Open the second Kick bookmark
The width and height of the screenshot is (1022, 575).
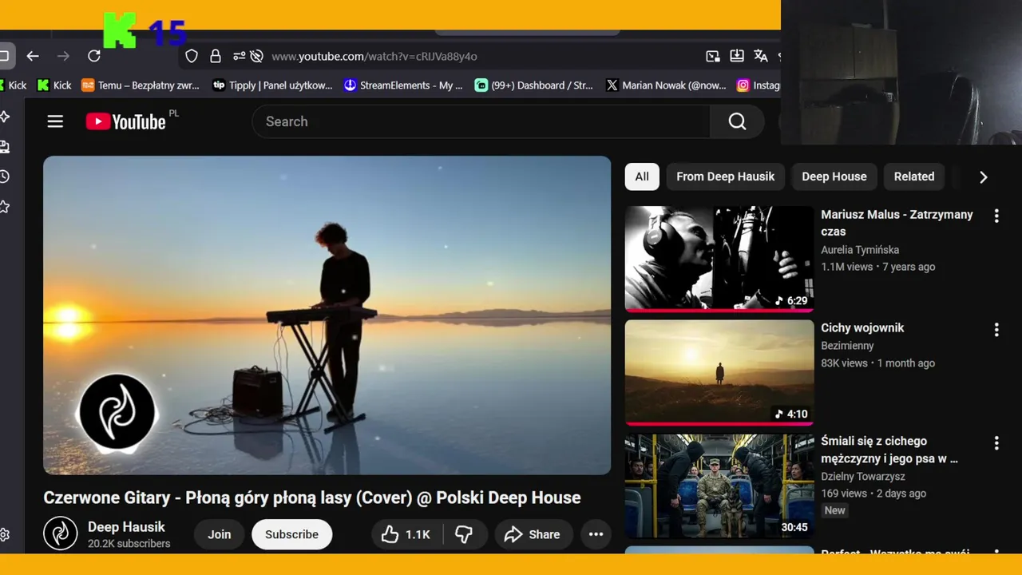pos(55,85)
